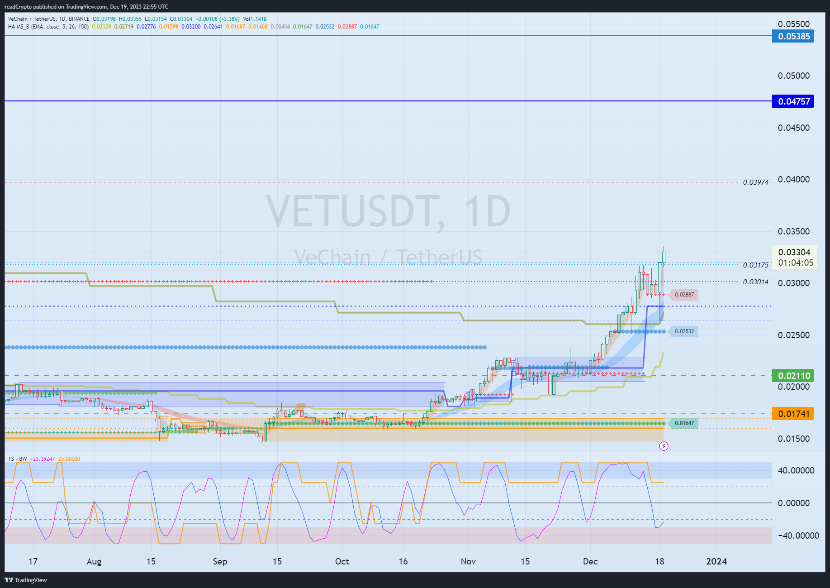
Task: Select the orange 0.01741 price label
Action: (x=793, y=414)
